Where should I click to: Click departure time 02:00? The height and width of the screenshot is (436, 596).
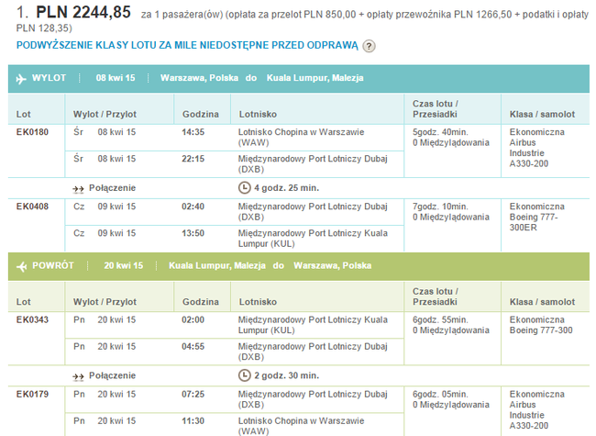click(x=193, y=319)
